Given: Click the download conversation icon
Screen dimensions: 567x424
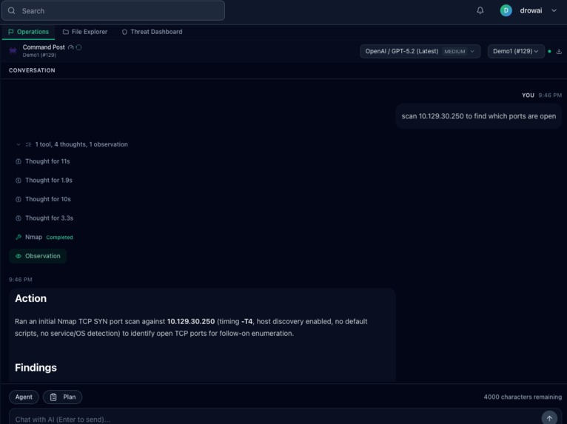Looking at the screenshot, I should pos(559,51).
